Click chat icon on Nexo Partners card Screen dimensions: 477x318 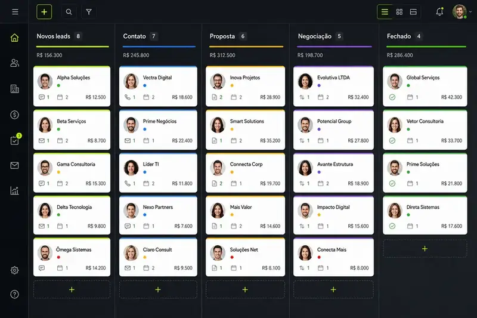128,226
